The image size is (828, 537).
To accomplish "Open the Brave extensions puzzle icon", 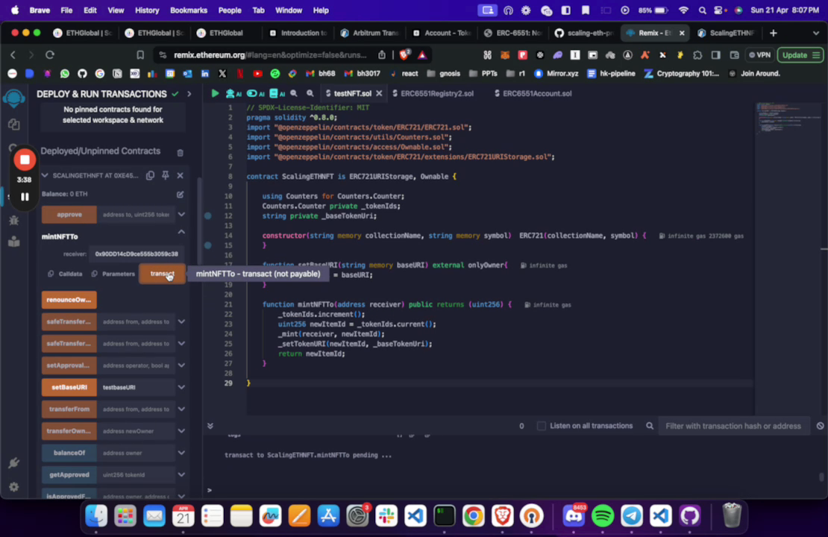I will (x=697, y=55).
